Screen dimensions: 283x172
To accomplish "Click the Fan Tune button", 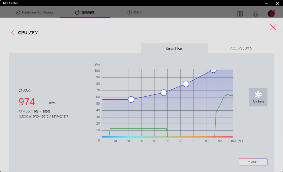I will [258, 97].
